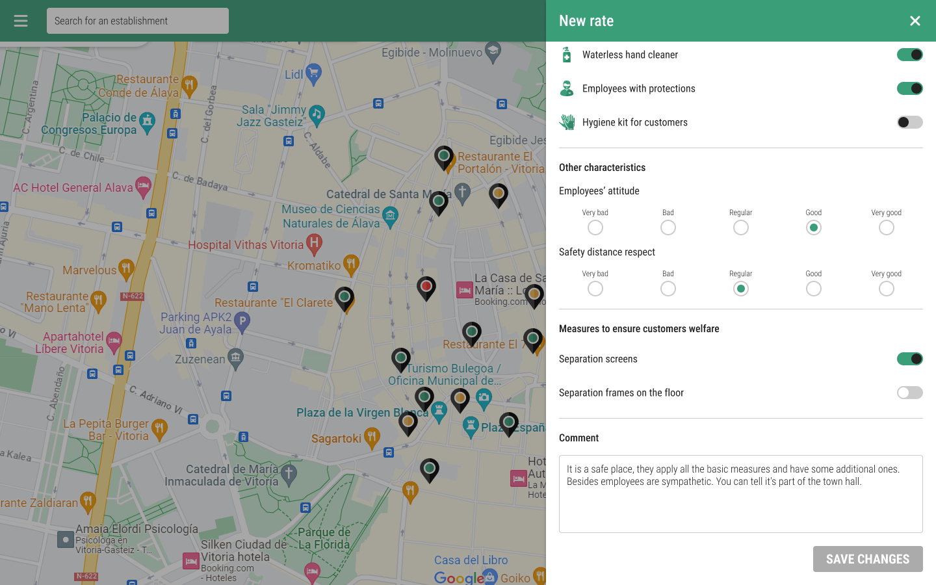Click the Zuzenean marker on map
Viewport: 936px width, 585px height.
click(x=235, y=358)
